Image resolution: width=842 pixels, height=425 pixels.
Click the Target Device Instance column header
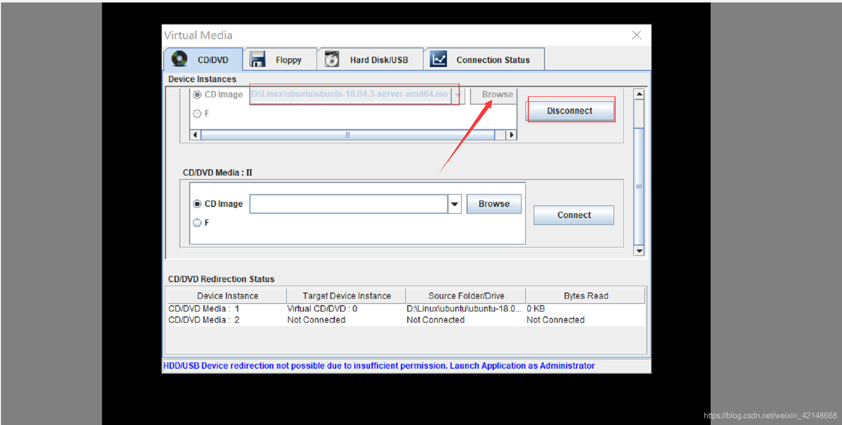tap(347, 296)
